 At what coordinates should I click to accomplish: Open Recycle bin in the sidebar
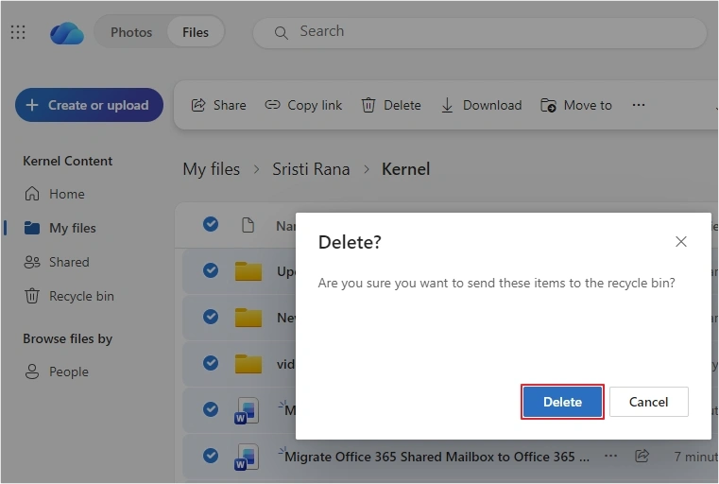[x=69, y=296]
